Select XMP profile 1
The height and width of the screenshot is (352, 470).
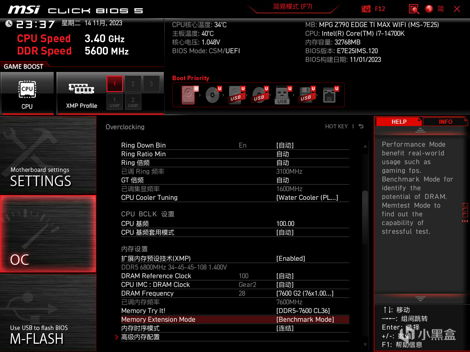(x=114, y=84)
